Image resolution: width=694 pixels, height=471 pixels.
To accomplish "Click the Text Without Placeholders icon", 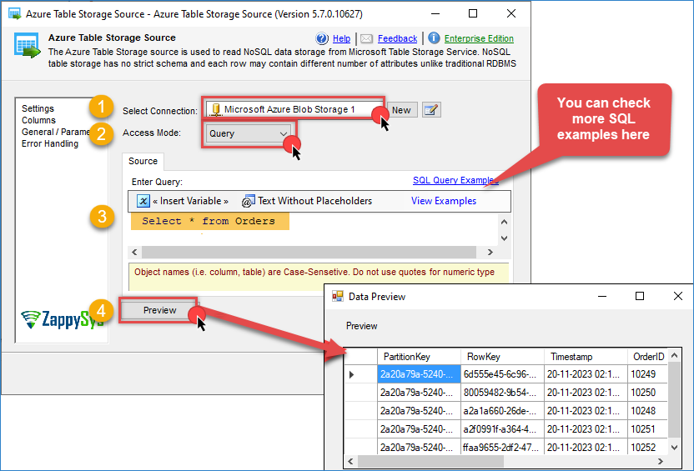I will (x=249, y=201).
